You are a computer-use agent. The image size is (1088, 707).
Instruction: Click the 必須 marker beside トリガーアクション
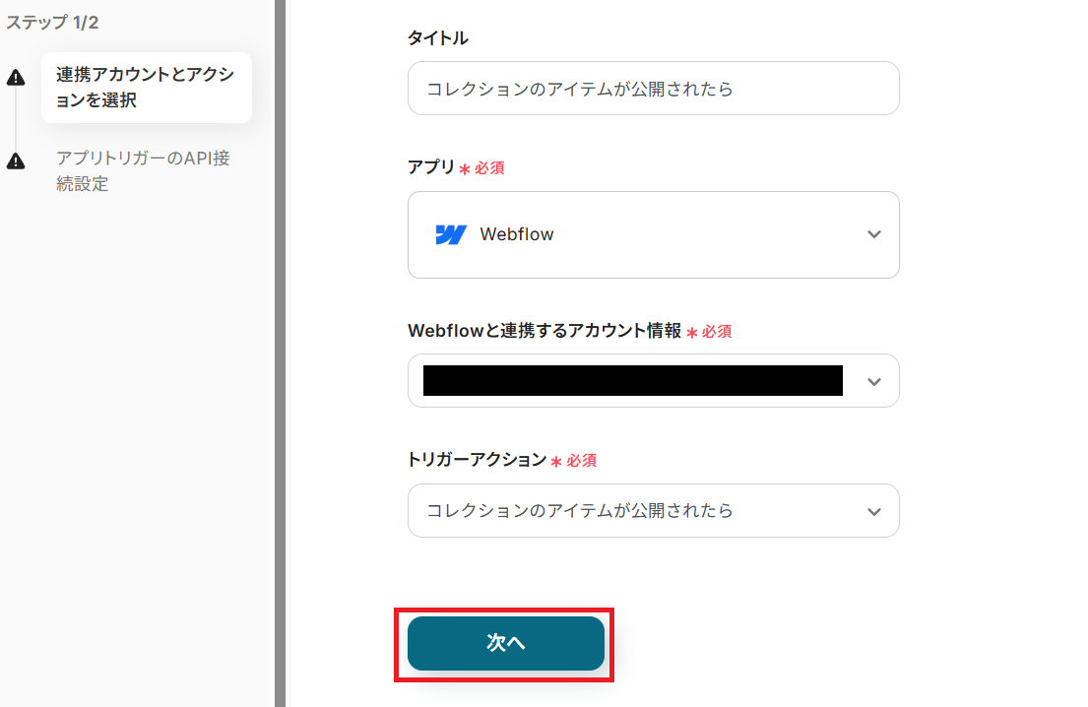point(582,461)
